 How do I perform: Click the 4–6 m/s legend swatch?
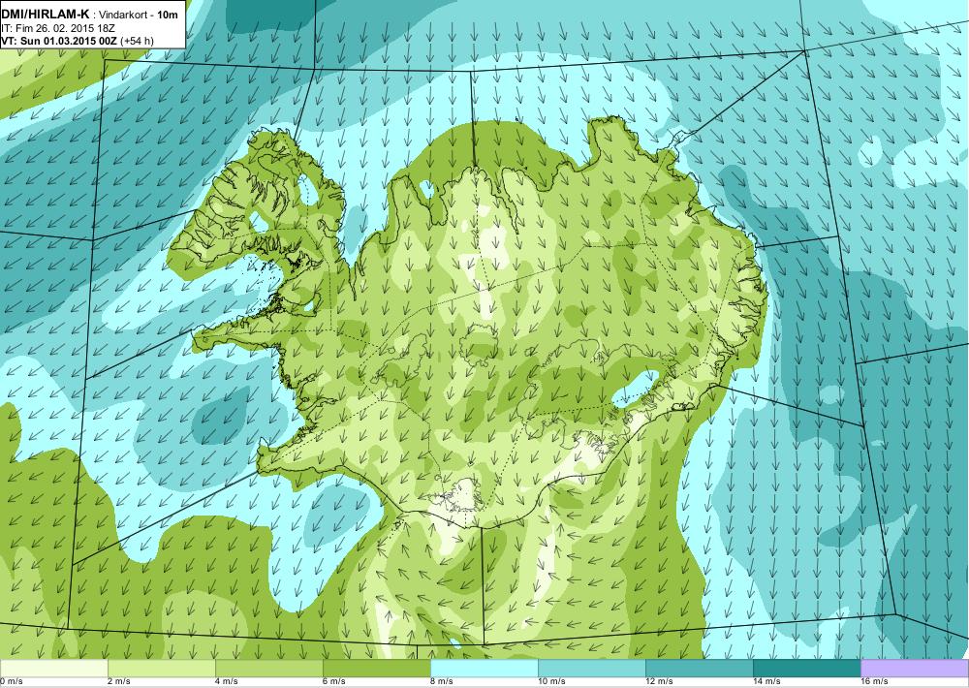[268, 669]
